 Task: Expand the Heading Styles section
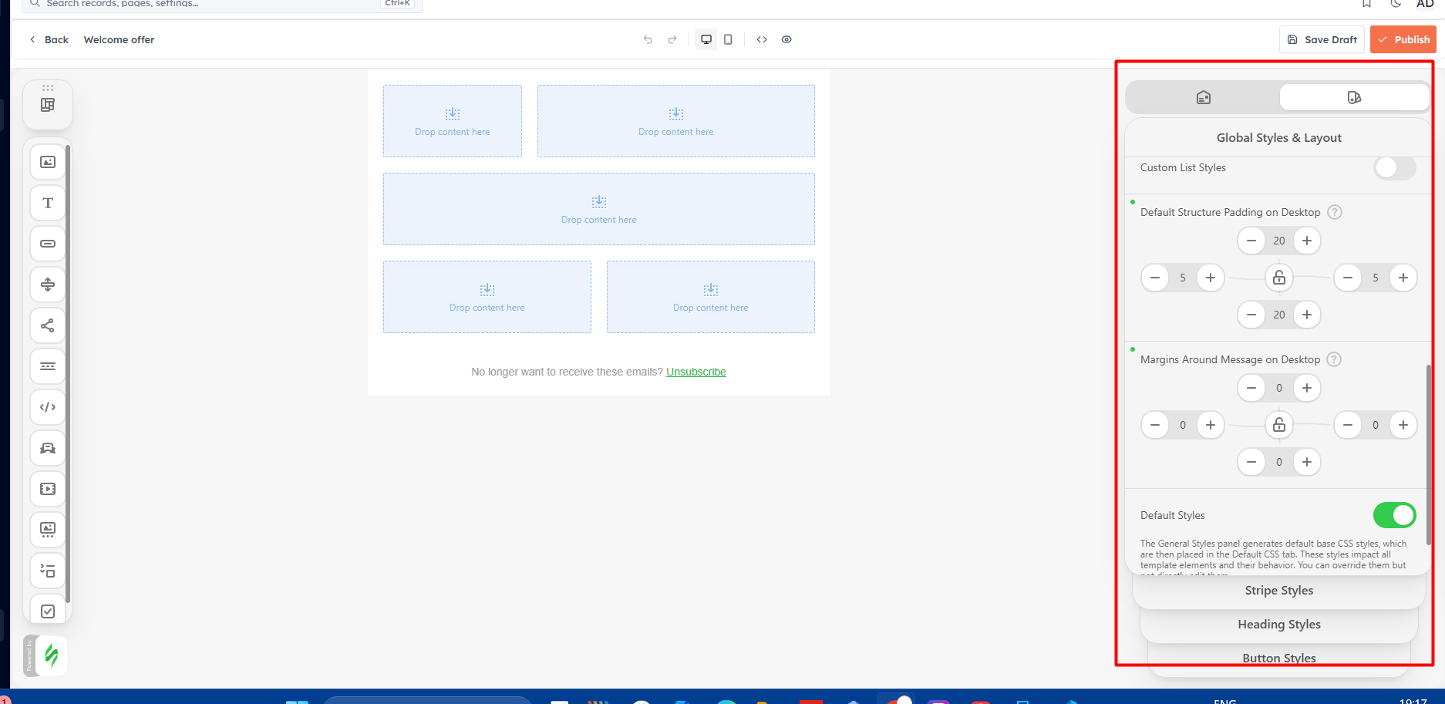(x=1278, y=625)
